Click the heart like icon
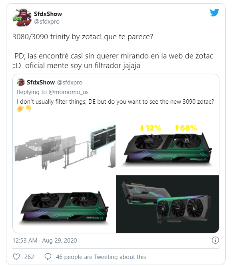This screenshot has width=233, height=267. 16,257
